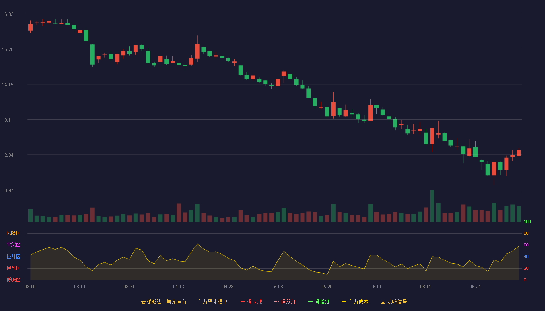The image size is (545, 311).
Task: Click the 03-09 date label
Action: pyautogui.click(x=30, y=287)
